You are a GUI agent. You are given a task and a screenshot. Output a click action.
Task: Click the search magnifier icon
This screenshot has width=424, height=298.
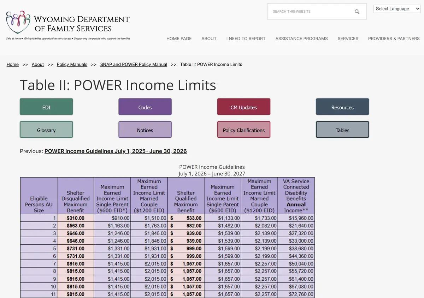coord(357,12)
